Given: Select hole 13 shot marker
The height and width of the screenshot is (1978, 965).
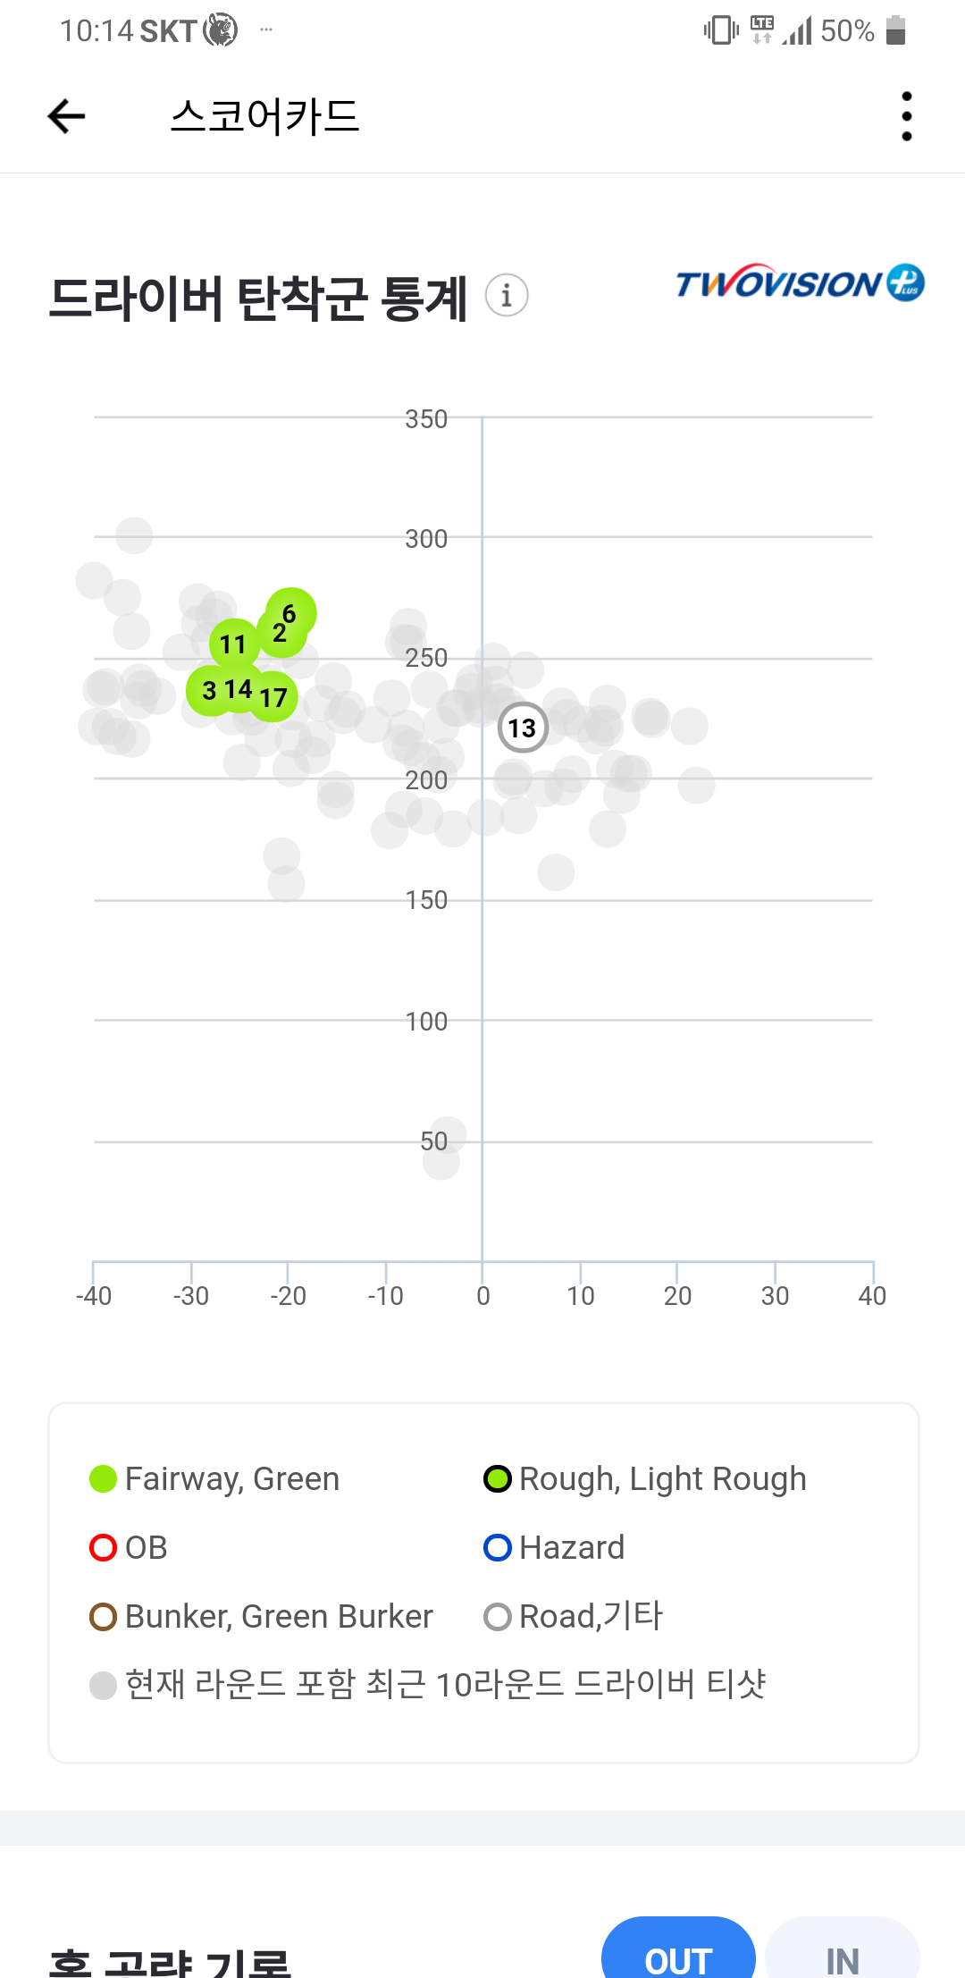Looking at the screenshot, I should [523, 728].
